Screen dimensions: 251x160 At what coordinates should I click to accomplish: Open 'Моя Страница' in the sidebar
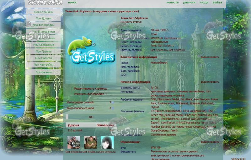pos(43,12)
